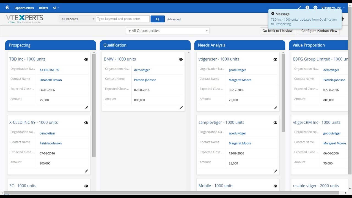This screenshot has height=198, width=352.
Task: Click the page vertical scrollbar
Action: pos(350,91)
